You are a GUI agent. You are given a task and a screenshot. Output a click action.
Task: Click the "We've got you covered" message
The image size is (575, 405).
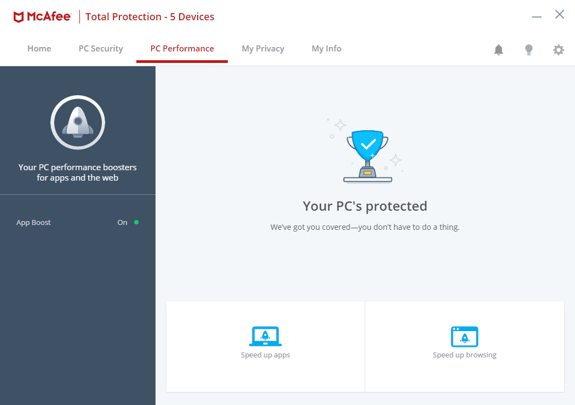click(x=365, y=227)
